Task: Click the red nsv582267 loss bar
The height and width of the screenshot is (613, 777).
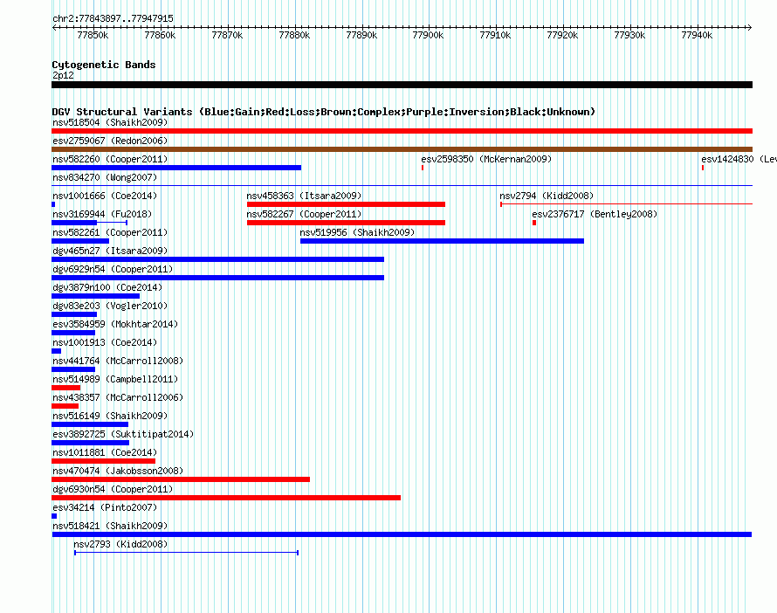Action: (346, 223)
